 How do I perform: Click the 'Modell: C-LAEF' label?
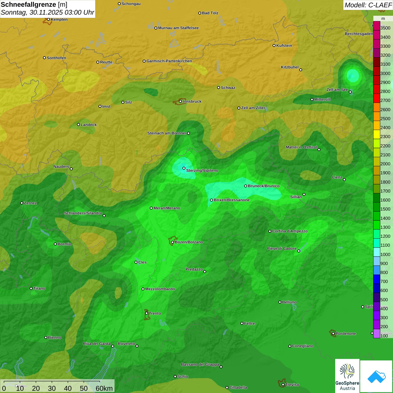click(x=368, y=5)
